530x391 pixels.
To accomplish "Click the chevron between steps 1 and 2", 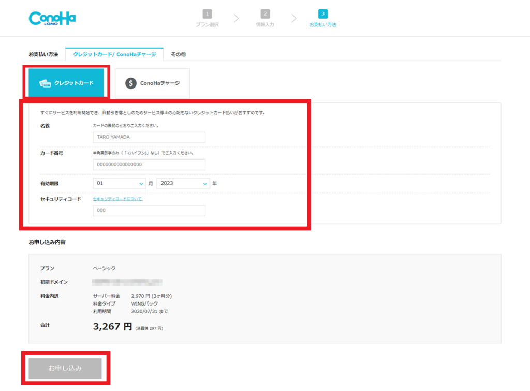I will click(236, 19).
